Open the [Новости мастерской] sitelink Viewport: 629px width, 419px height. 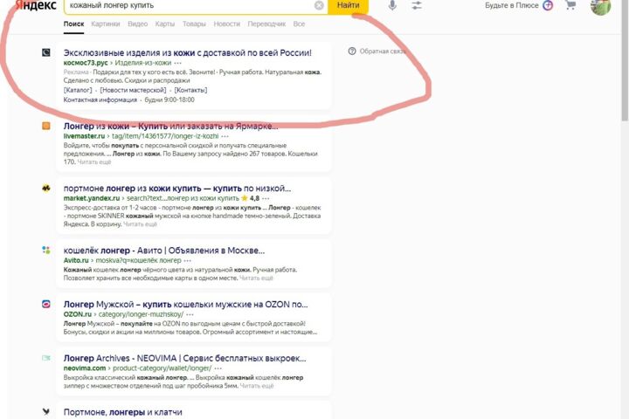coord(133,90)
